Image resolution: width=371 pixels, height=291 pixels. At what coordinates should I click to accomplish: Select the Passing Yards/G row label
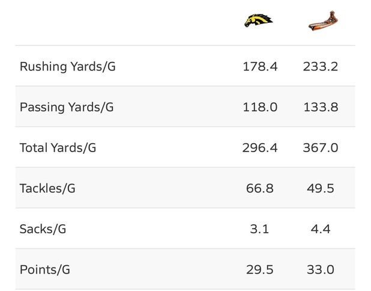tap(67, 107)
